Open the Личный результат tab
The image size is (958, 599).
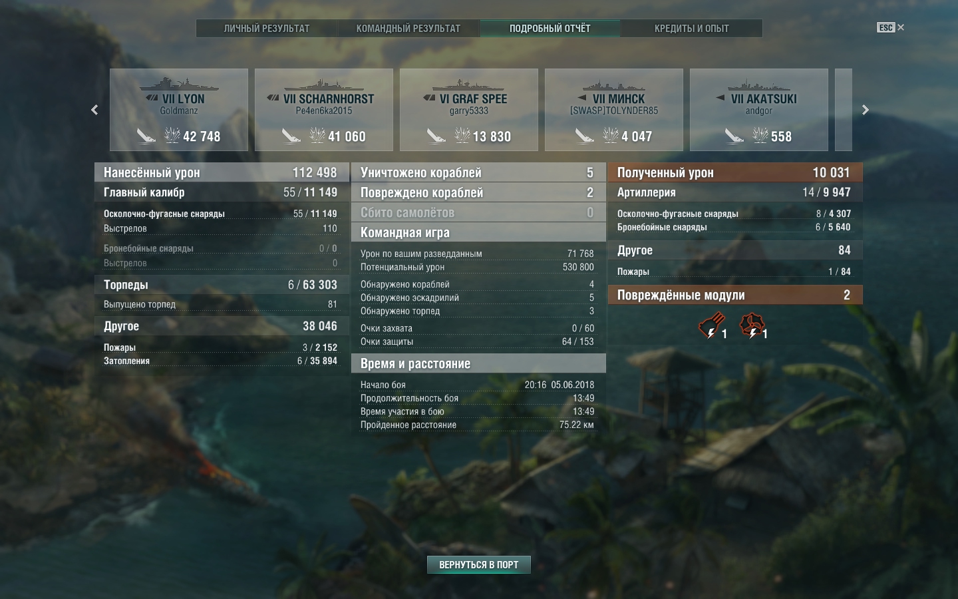click(267, 28)
